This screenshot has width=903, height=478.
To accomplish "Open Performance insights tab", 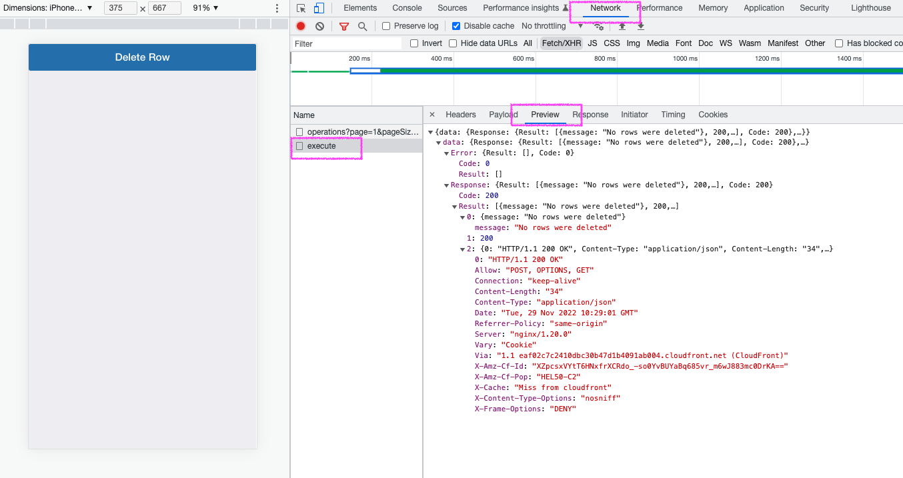I will [x=526, y=8].
